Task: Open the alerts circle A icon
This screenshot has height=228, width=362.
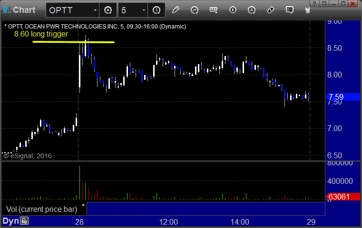Action: [252, 10]
